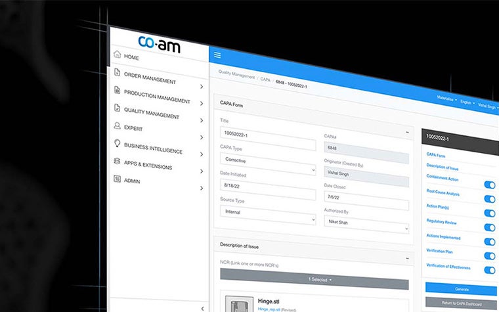Viewport: 499px width, 312px height.
Task: Click the Hinge.stl file thumbnail
Action: [239, 303]
